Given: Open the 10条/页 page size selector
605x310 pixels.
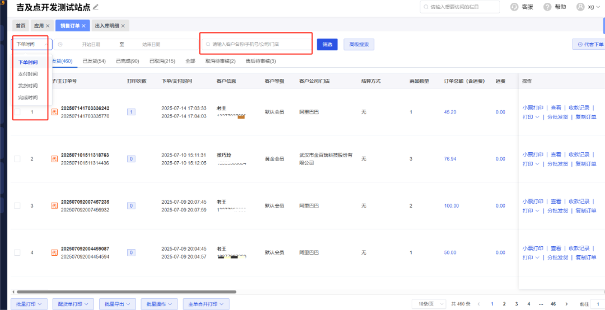Looking at the screenshot, I should point(429,304).
